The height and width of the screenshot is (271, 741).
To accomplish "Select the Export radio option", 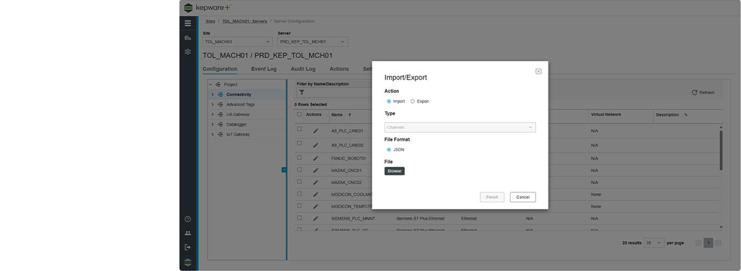I will [x=413, y=101].
